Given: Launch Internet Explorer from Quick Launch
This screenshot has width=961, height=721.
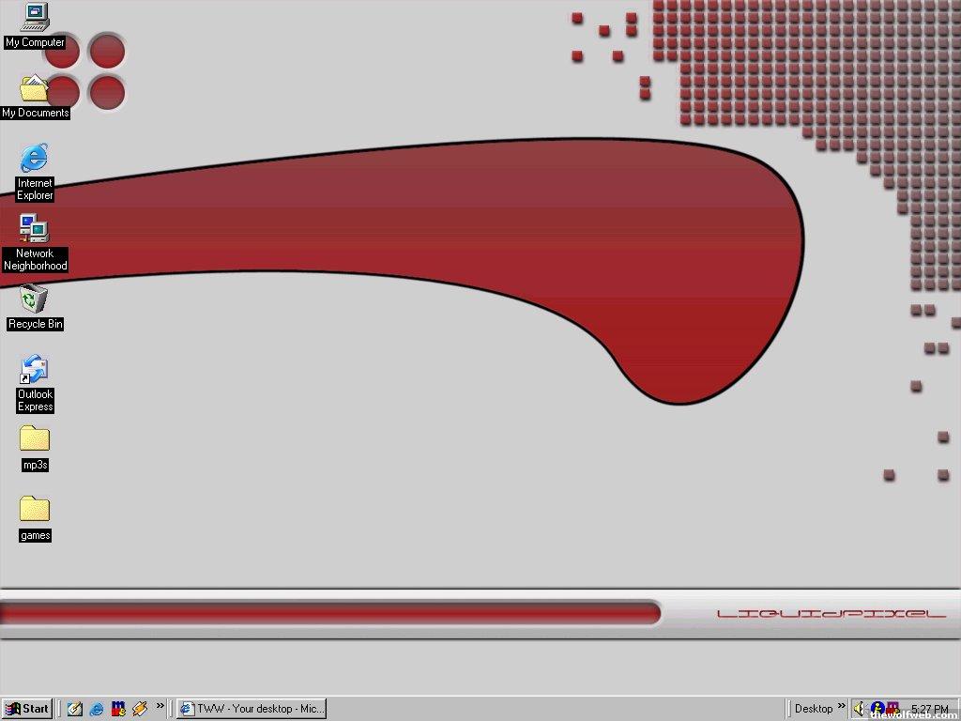Looking at the screenshot, I should [x=97, y=709].
